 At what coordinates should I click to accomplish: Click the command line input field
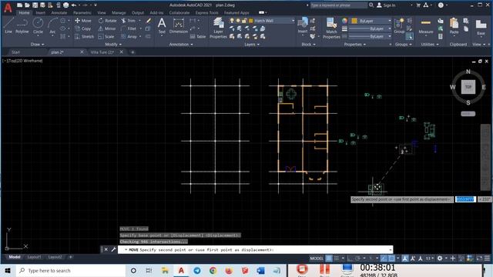coord(255,249)
